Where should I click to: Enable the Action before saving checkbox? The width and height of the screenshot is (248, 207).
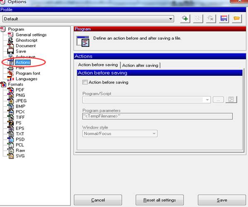coord(85,82)
